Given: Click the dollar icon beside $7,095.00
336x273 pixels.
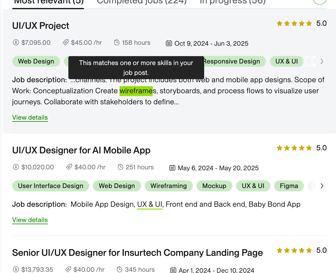Looking at the screenshot, I should coord(16,42).
